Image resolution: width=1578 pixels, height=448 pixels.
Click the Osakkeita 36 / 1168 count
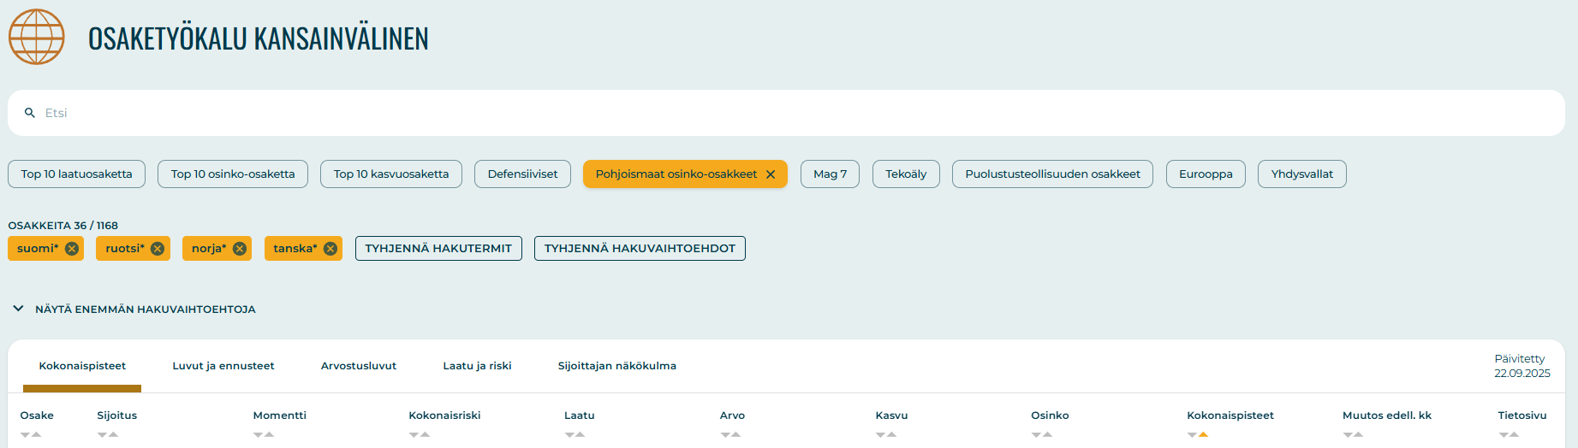click(63, 226)
